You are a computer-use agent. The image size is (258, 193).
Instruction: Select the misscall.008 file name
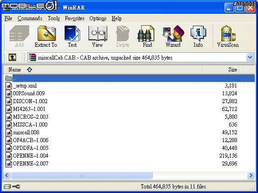pyautogui.click(x=26, y=132)
